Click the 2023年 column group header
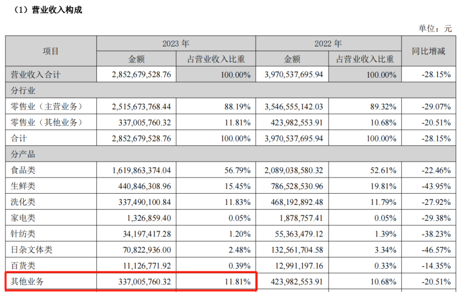Viewport: 460px width, 292px height. click(176, 43)
